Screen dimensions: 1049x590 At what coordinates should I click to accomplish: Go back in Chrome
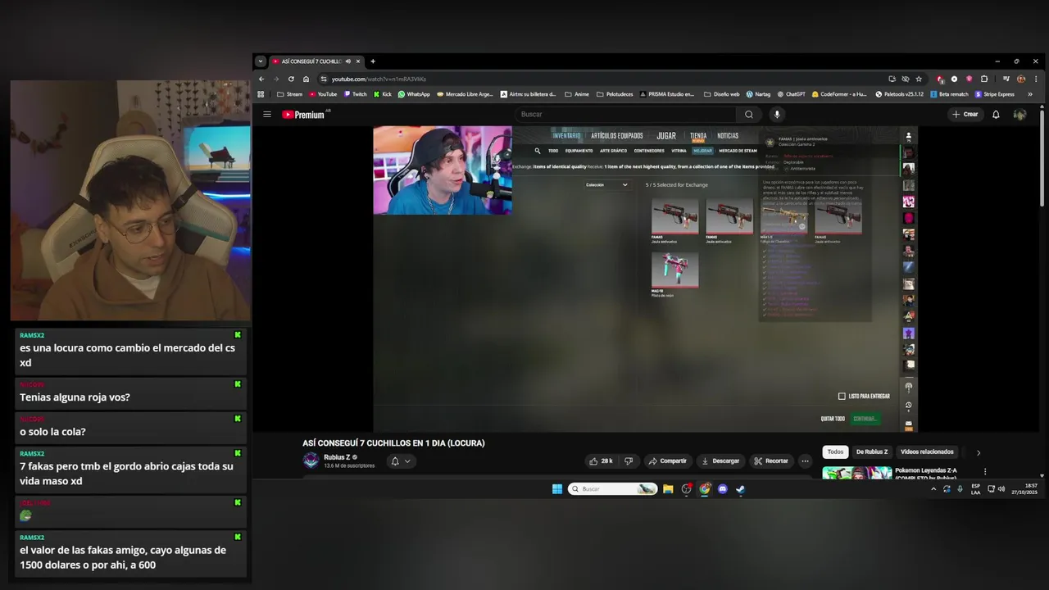coord(261,79)
